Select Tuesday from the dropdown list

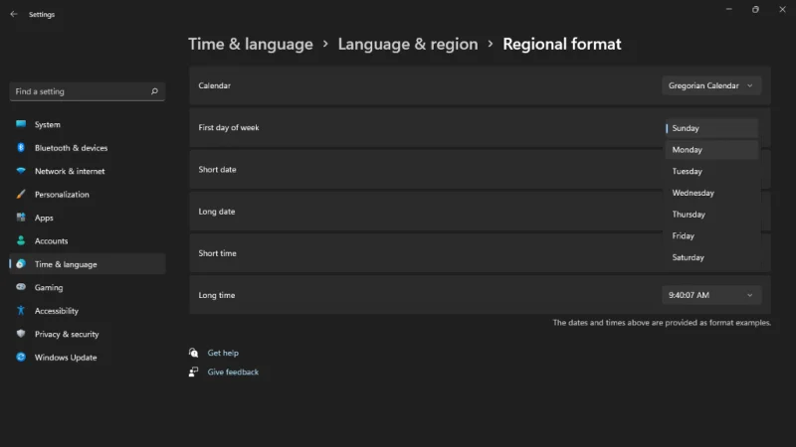pyautogui.click(x=711, y=171)
